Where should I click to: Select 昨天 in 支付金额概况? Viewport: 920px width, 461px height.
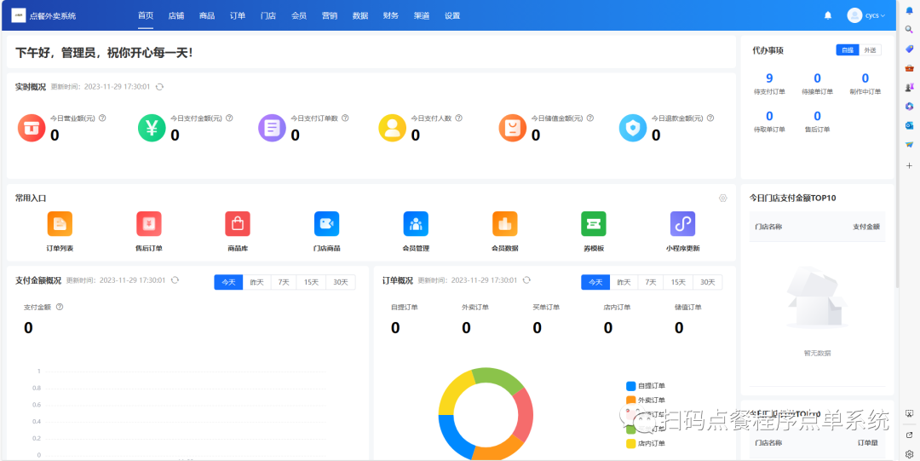tap(257, 282)
